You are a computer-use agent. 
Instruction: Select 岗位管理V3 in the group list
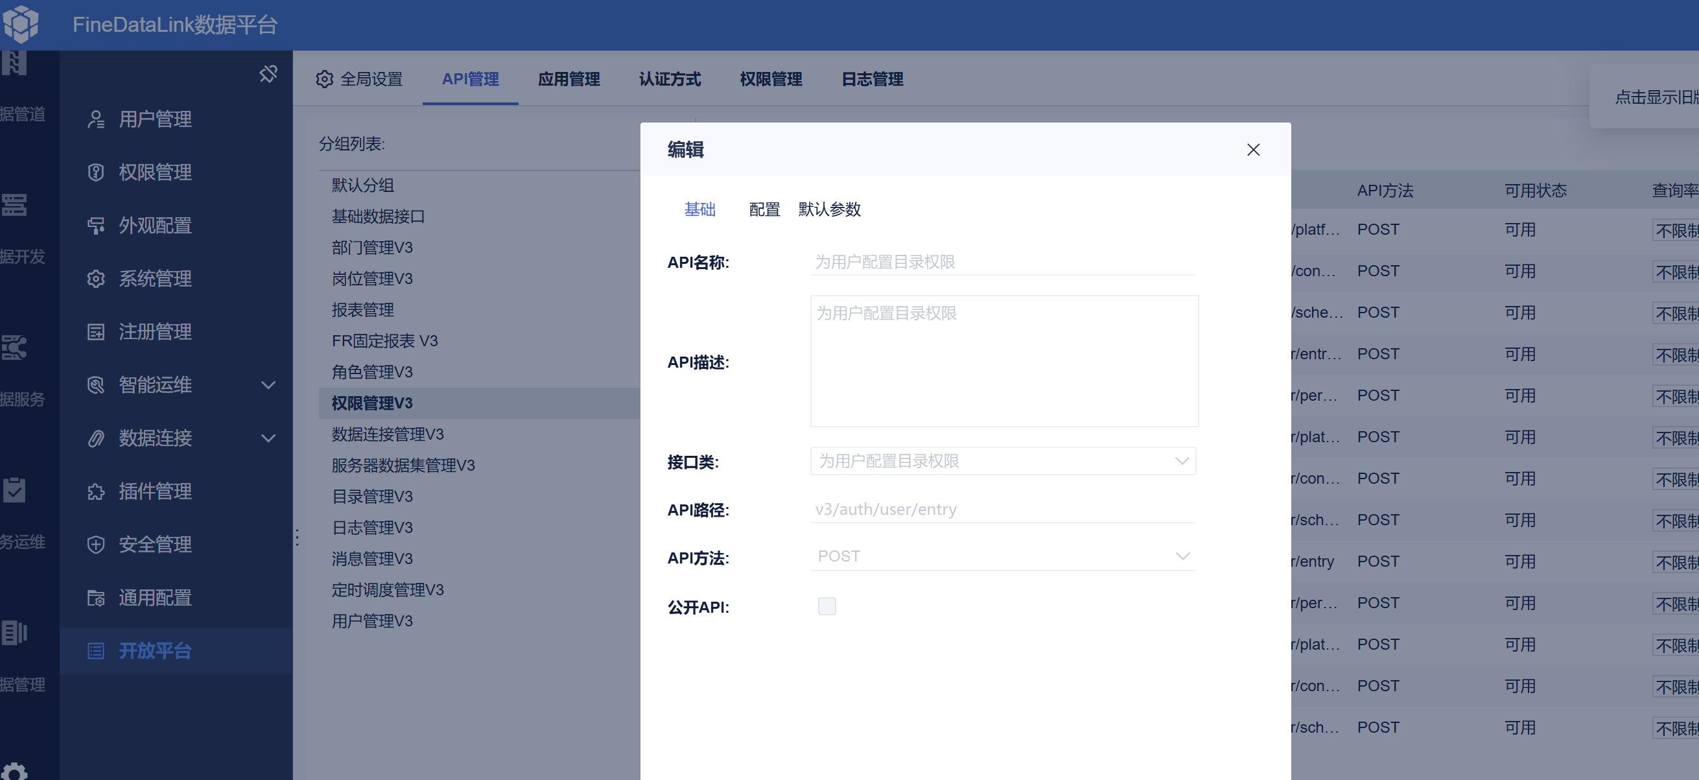click(x=372, y=278)
